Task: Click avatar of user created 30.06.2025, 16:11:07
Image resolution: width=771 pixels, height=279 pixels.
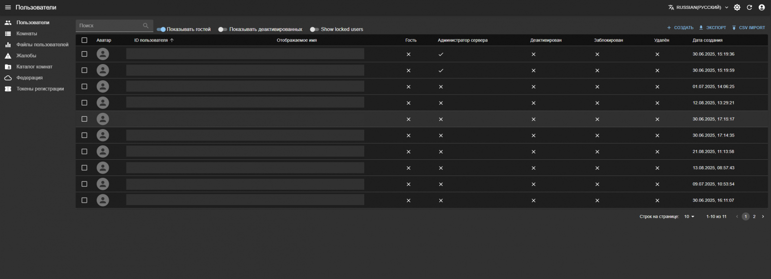Action: [x=102, y=200]
